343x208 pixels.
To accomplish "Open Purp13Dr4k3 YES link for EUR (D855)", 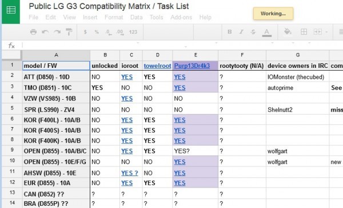I will (x=180, y=183).
